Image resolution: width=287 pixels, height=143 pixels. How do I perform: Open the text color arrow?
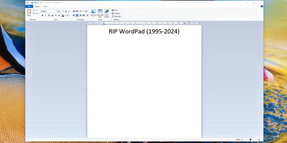[65, 15]
